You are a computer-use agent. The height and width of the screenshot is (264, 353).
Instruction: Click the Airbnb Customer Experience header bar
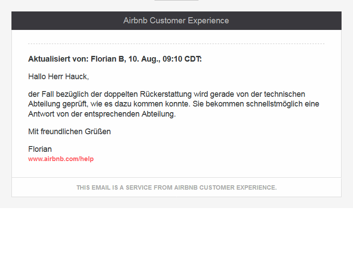coord(176,21)
